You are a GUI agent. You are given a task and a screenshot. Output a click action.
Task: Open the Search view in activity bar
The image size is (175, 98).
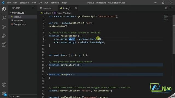click(4, 18)
